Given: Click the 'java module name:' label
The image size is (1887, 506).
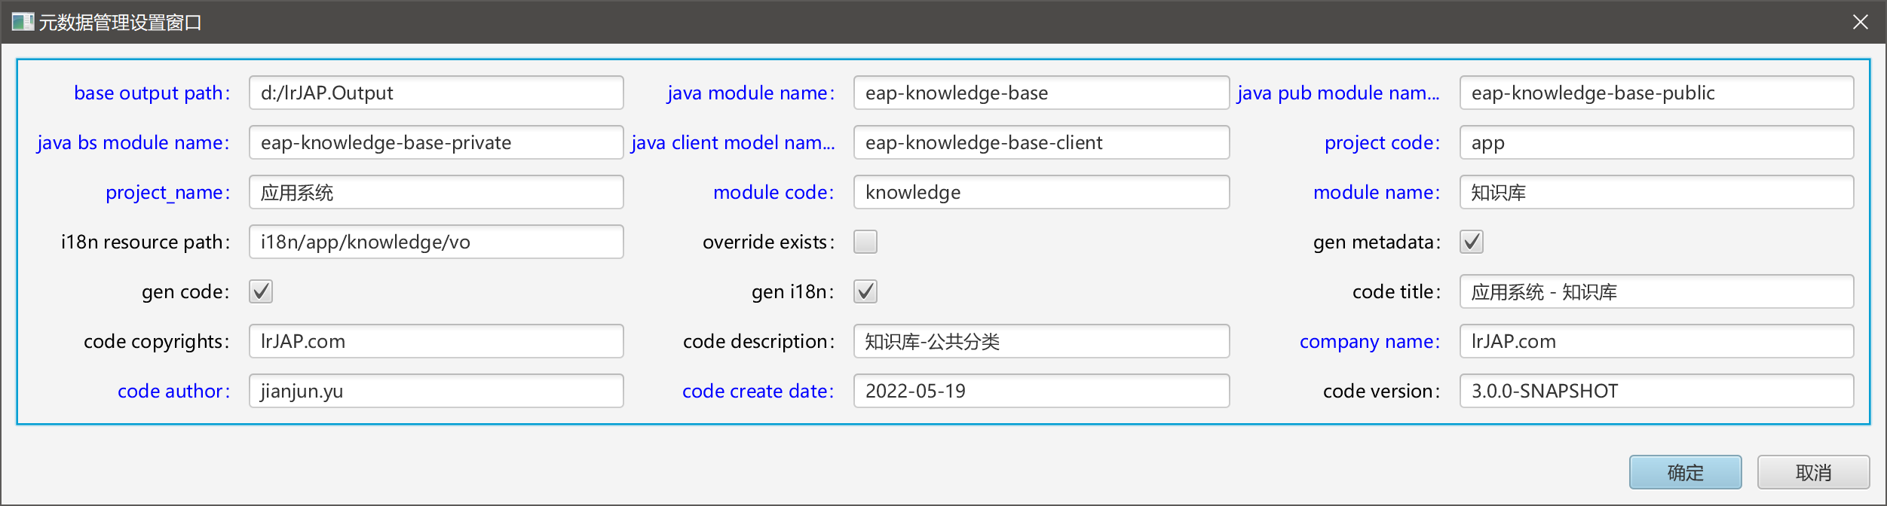Looking at the screenshot, I should (751, 93).
